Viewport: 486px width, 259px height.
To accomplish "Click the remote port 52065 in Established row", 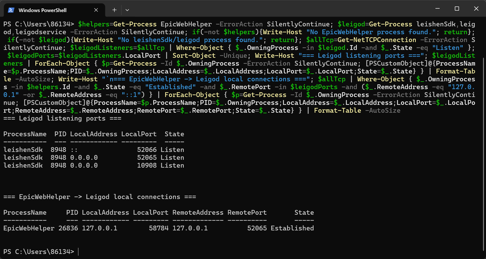I will click(257, 228).
